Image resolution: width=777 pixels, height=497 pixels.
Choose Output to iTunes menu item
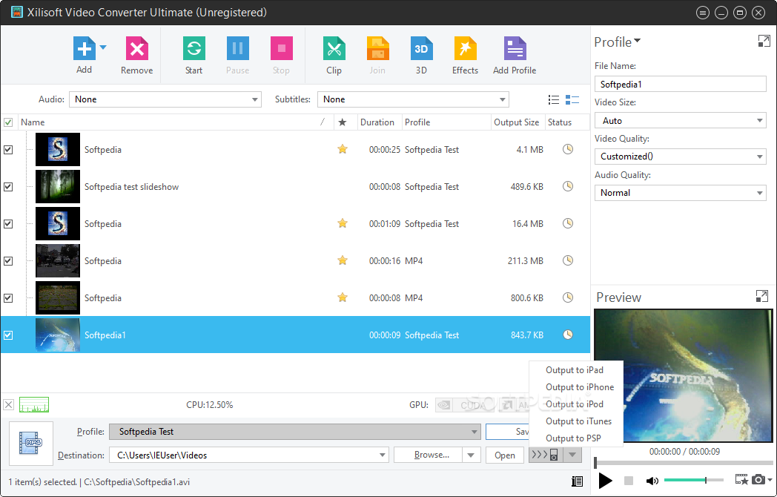[x=578, y=421]
